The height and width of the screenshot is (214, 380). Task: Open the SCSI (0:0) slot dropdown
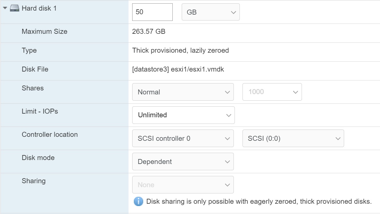[293, 138]
